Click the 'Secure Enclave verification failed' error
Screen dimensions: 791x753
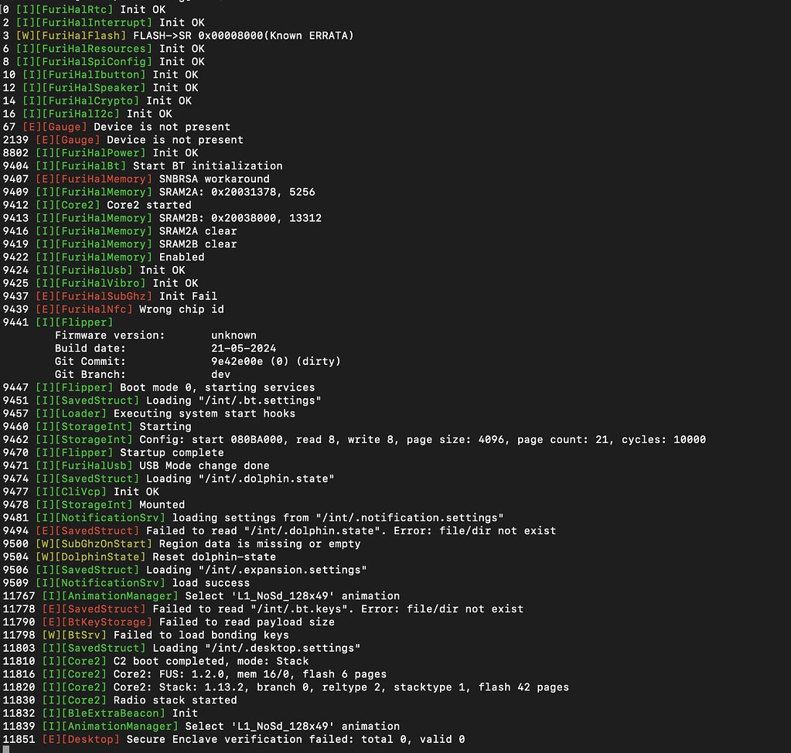click(295, 740)
